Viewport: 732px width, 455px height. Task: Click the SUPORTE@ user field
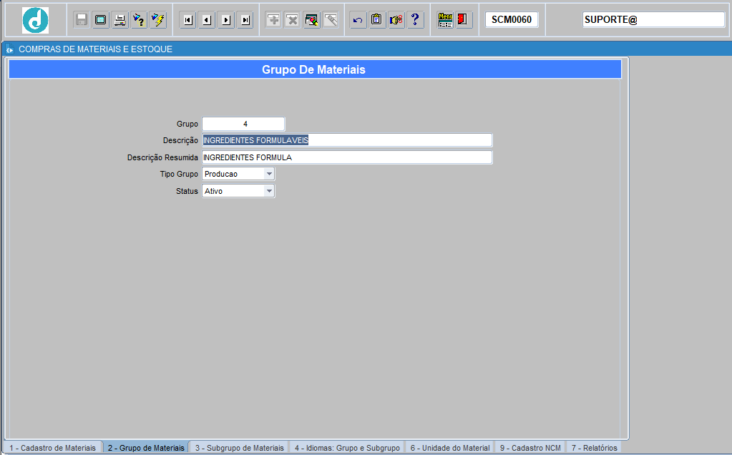pyautogui.click(x=653, y=19)
